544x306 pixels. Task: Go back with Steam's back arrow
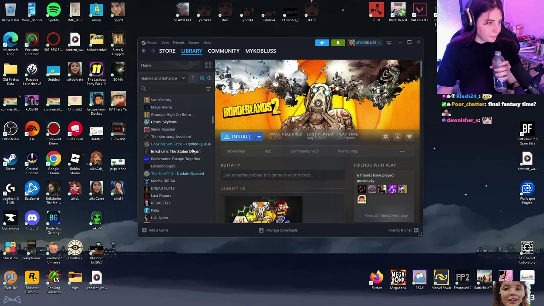[144, 51]
